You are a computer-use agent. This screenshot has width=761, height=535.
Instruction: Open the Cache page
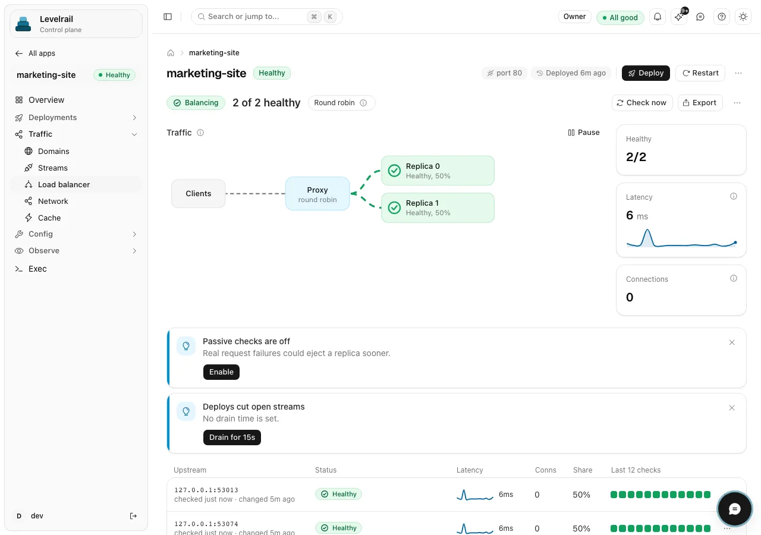pyautogui.click(x=76, y=218)
